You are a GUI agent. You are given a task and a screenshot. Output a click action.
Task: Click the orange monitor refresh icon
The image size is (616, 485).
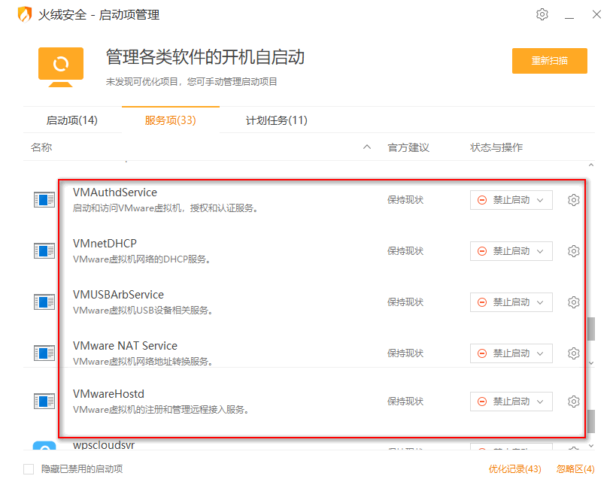click(x=61, y=67)
